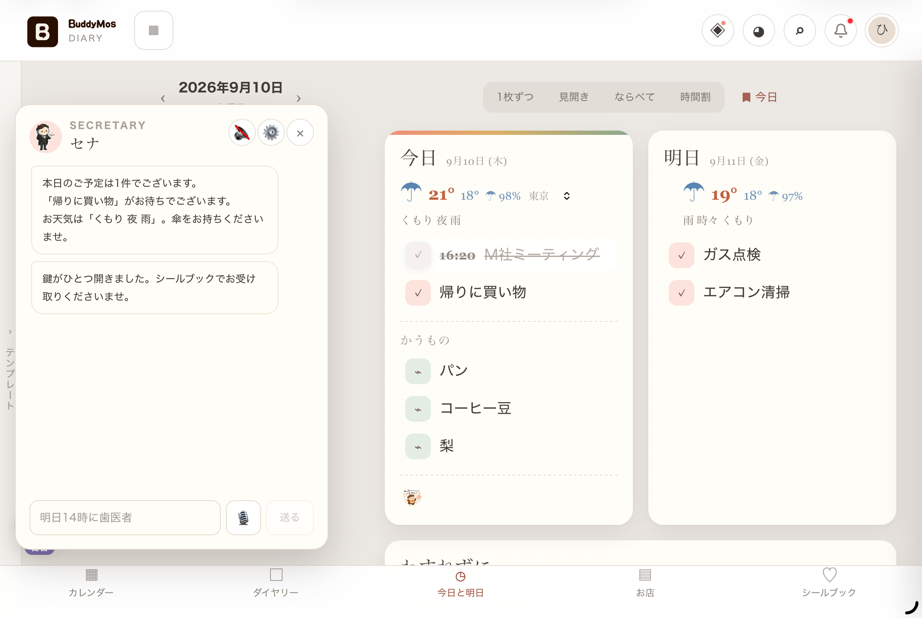Uncheck the M社ミーティング task

(x=418, y=255)
